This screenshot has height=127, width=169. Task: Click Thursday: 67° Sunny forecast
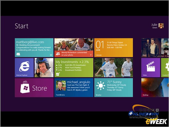click(115, 88)
